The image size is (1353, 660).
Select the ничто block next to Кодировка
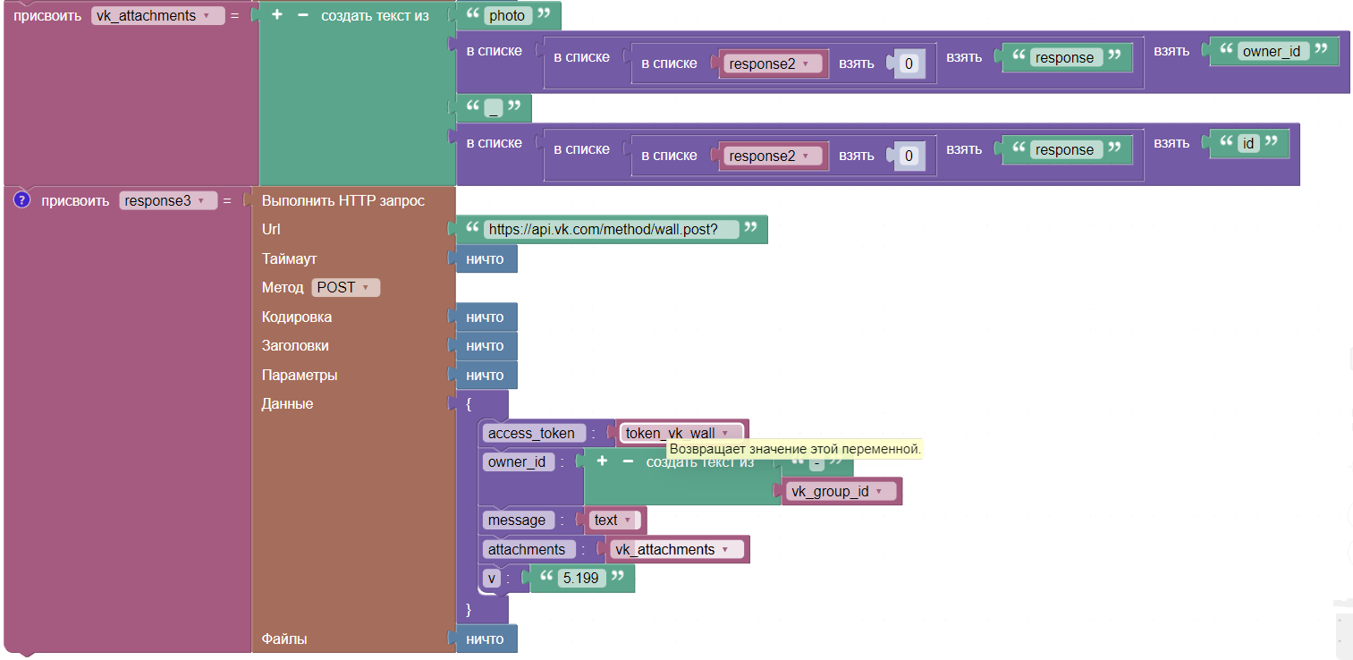pos(485,317)
